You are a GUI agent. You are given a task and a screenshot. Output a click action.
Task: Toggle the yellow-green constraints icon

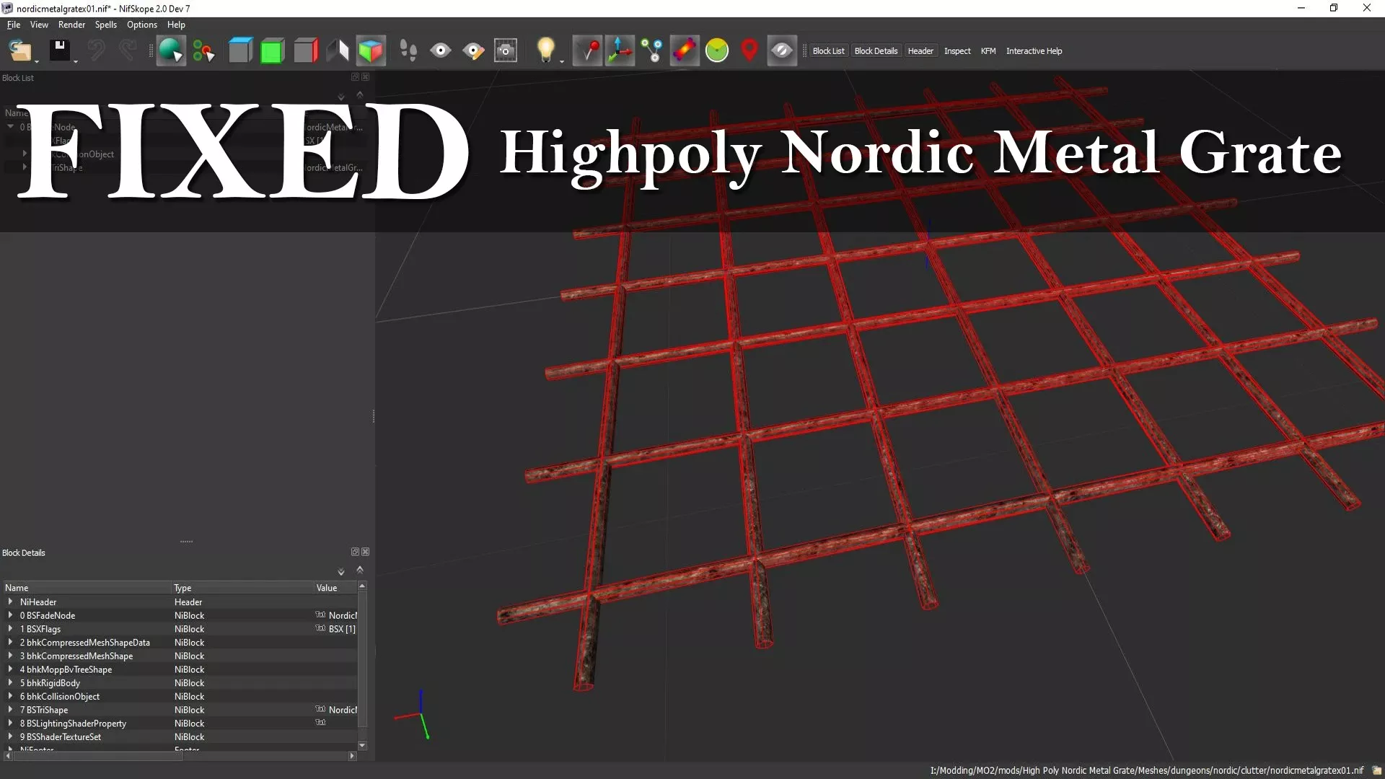(717, 50)
